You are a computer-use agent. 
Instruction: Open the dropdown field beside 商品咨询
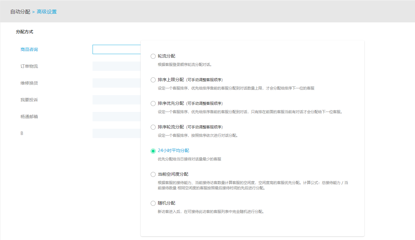[x=116, y=49]
